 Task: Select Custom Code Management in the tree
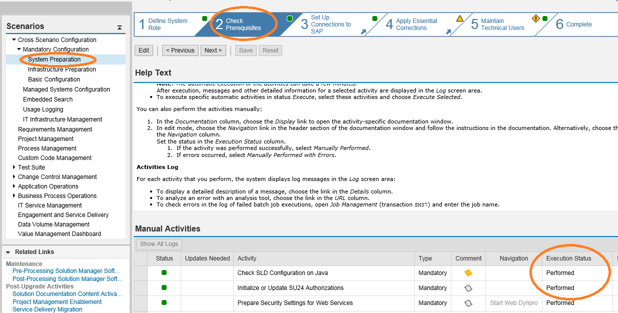55,158
